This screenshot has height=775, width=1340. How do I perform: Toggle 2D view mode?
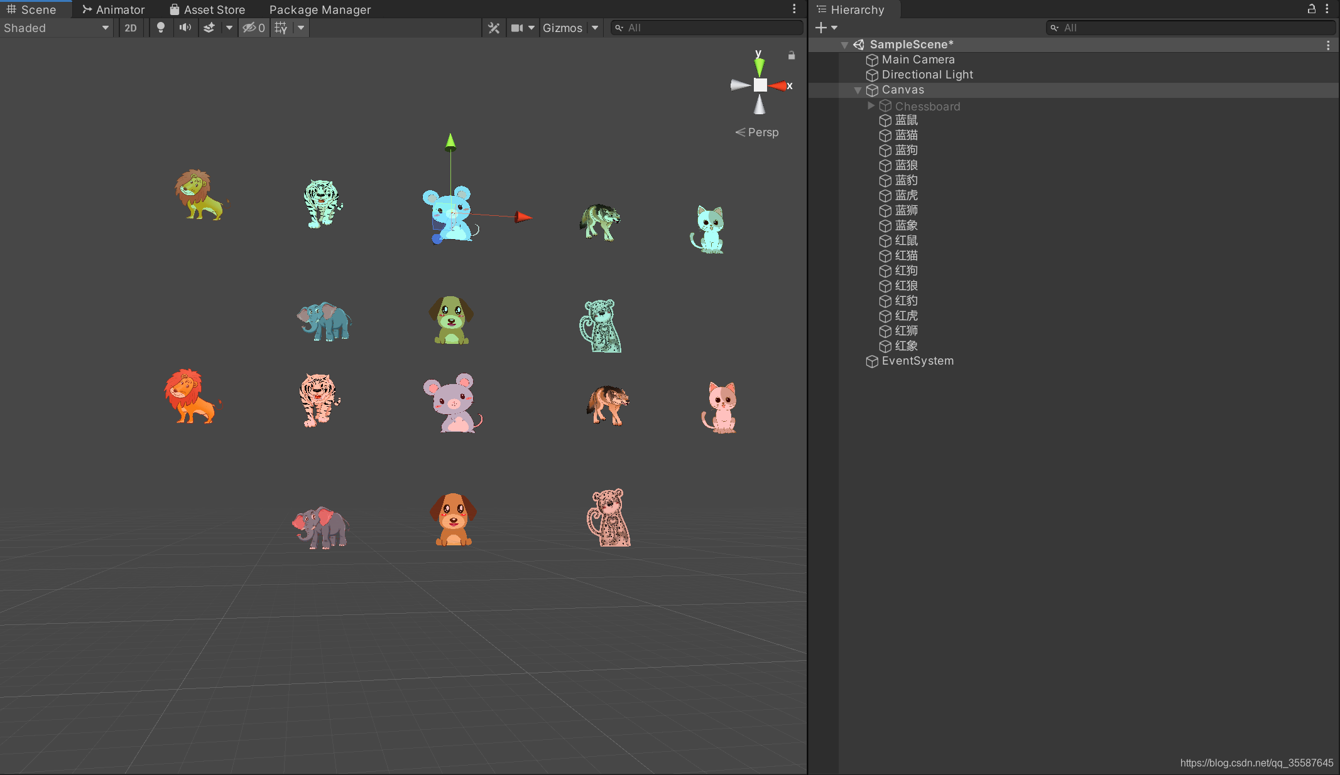click(x=130, y=28)
